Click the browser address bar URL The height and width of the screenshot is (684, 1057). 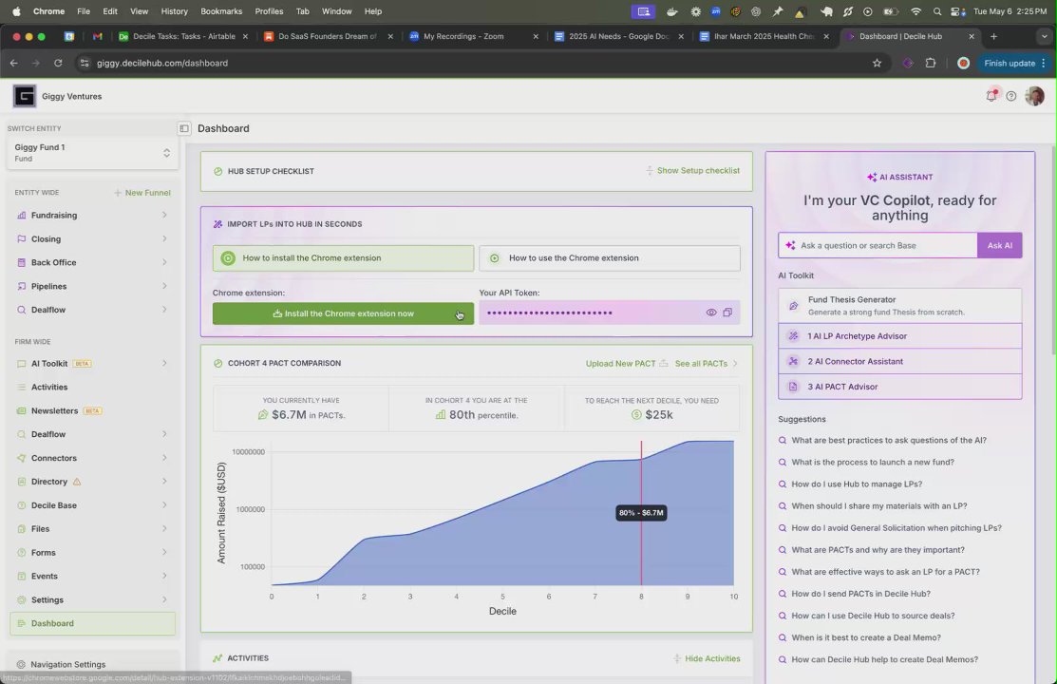(161, 63)
